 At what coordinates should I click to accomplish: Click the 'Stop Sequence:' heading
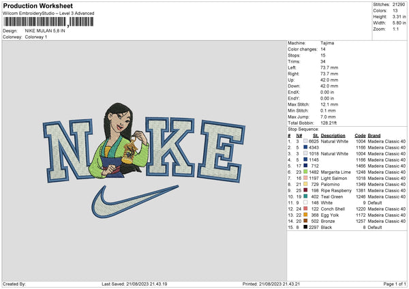(303, 130)
